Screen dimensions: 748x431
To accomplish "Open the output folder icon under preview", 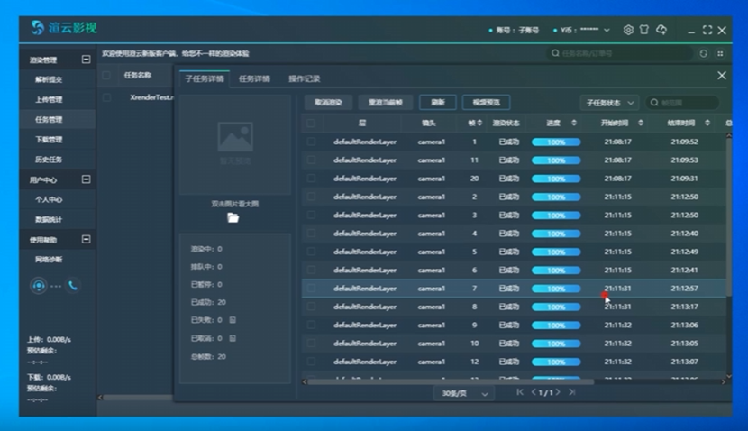I will (x=233, y=217).
